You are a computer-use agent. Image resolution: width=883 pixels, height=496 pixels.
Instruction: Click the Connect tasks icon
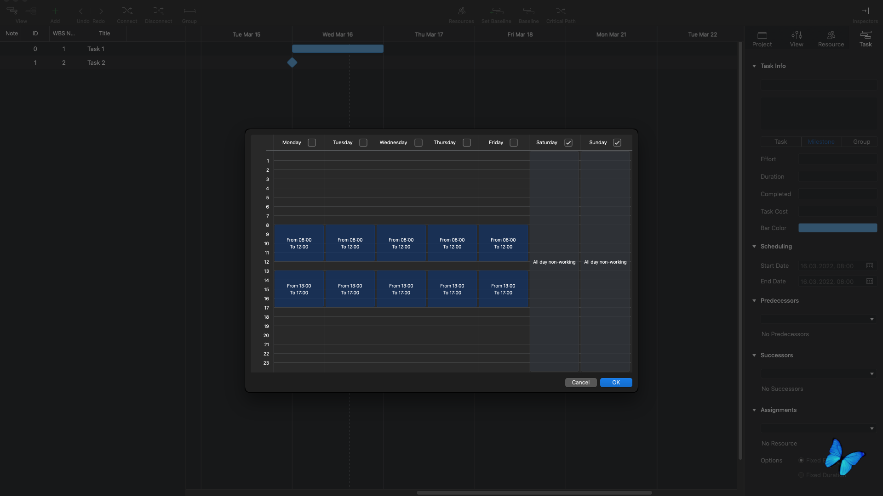pyautogui.click(x=127, y=11)
